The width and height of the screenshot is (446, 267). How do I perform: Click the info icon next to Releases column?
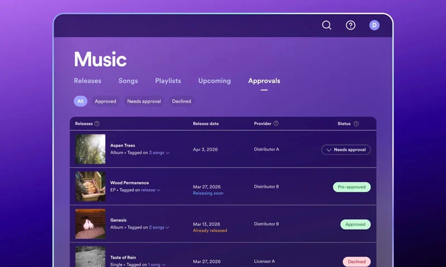[x=97, y=123]
